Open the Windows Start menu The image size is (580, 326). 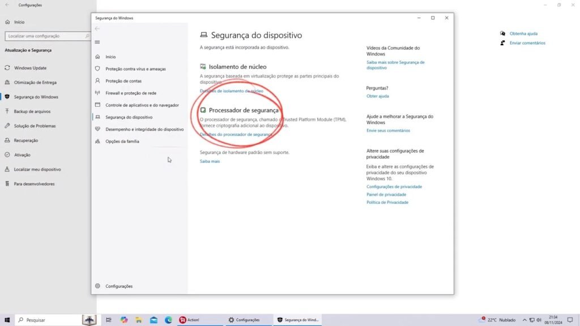click(x=7, y=320)
